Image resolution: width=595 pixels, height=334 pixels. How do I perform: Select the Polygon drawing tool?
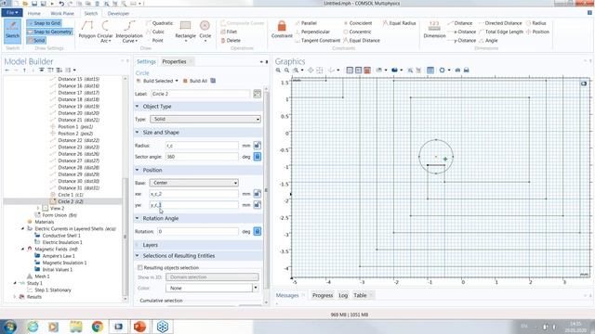[x=86, y=30]
